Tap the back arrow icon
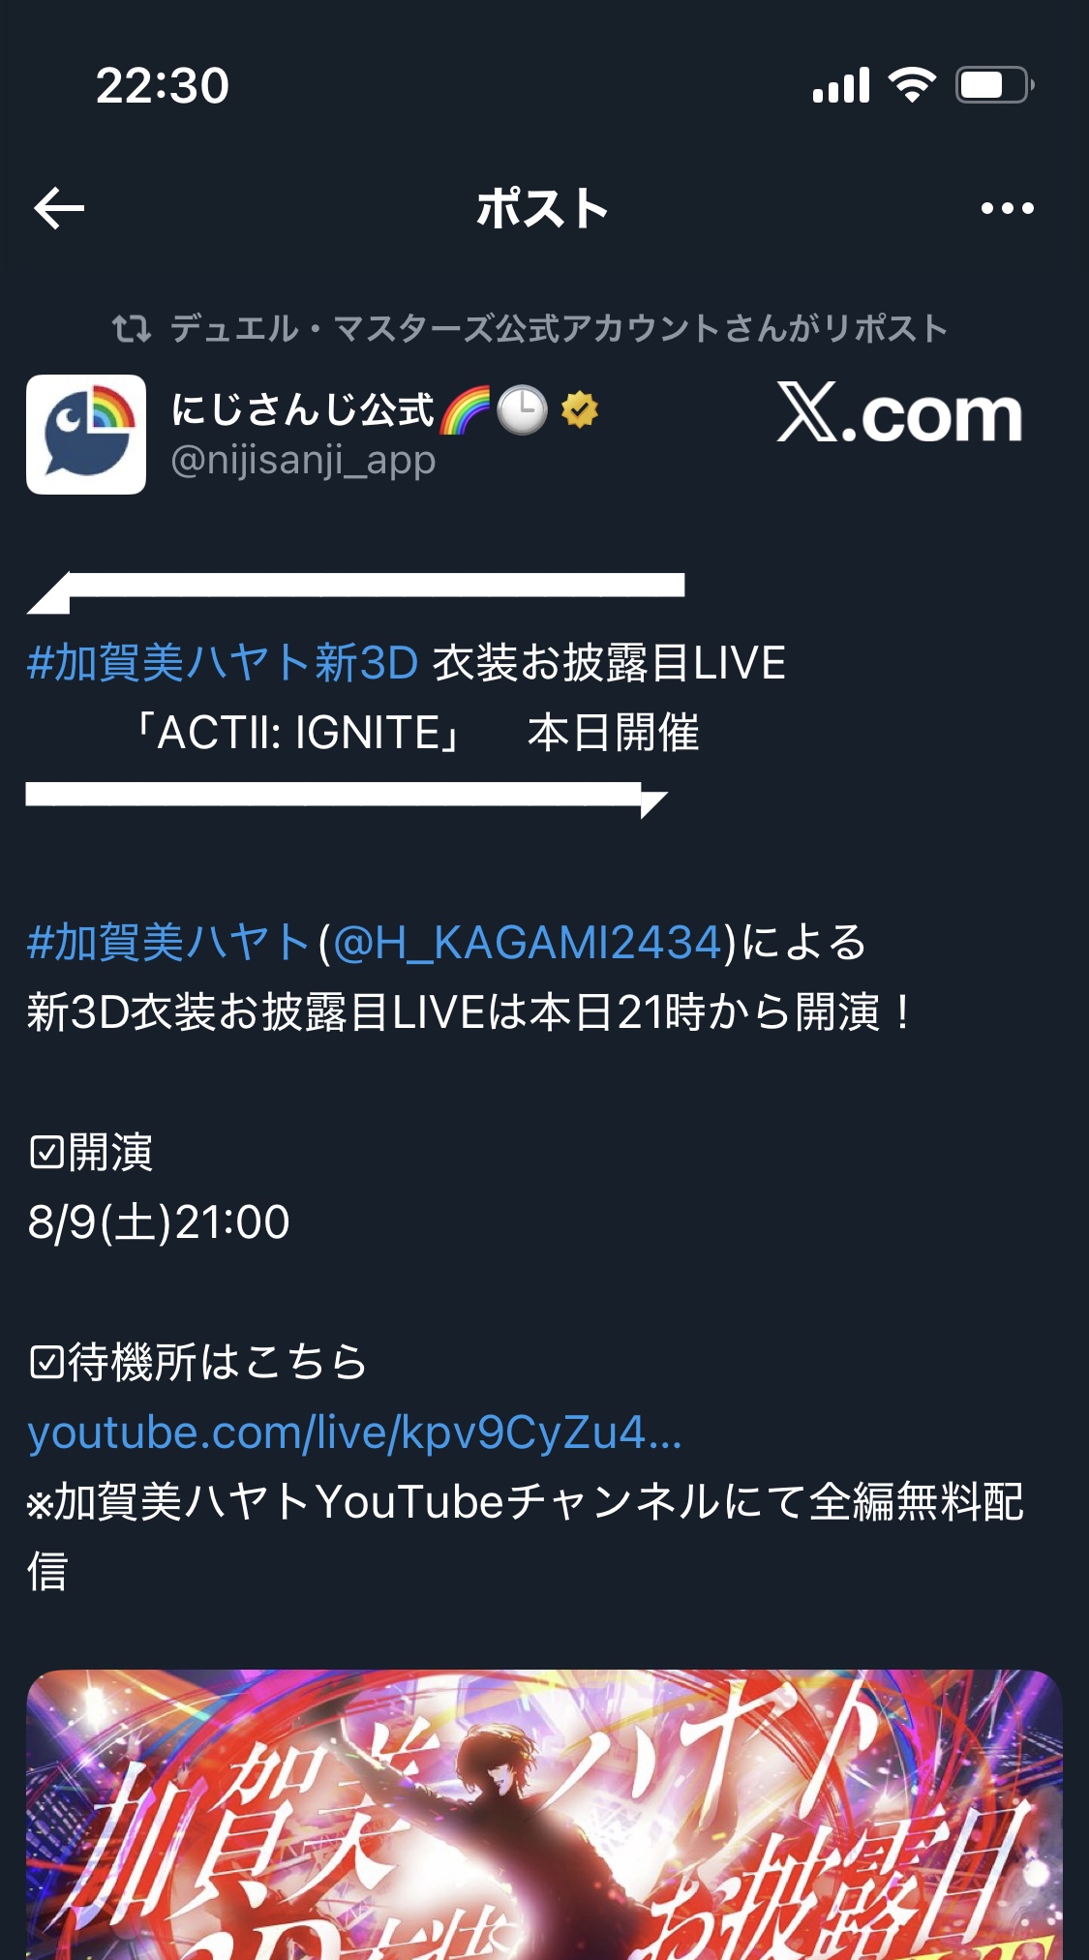The width and height of the screenshot is (1089, 1960). 59,208
